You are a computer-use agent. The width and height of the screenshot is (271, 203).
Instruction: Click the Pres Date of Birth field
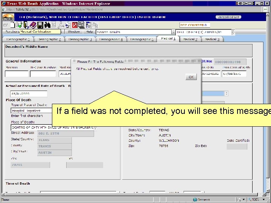click(234, 74)
